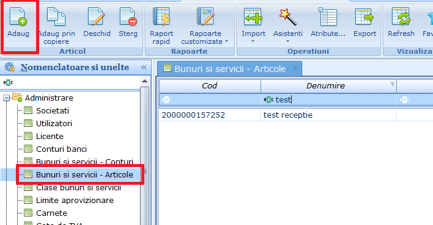Click the table icon beside Carnete
The image size is (433, 225).
[28, 213]
